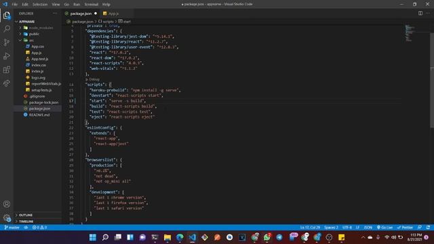
Task: Expand the public folder
Action: (x=34, y=34)
